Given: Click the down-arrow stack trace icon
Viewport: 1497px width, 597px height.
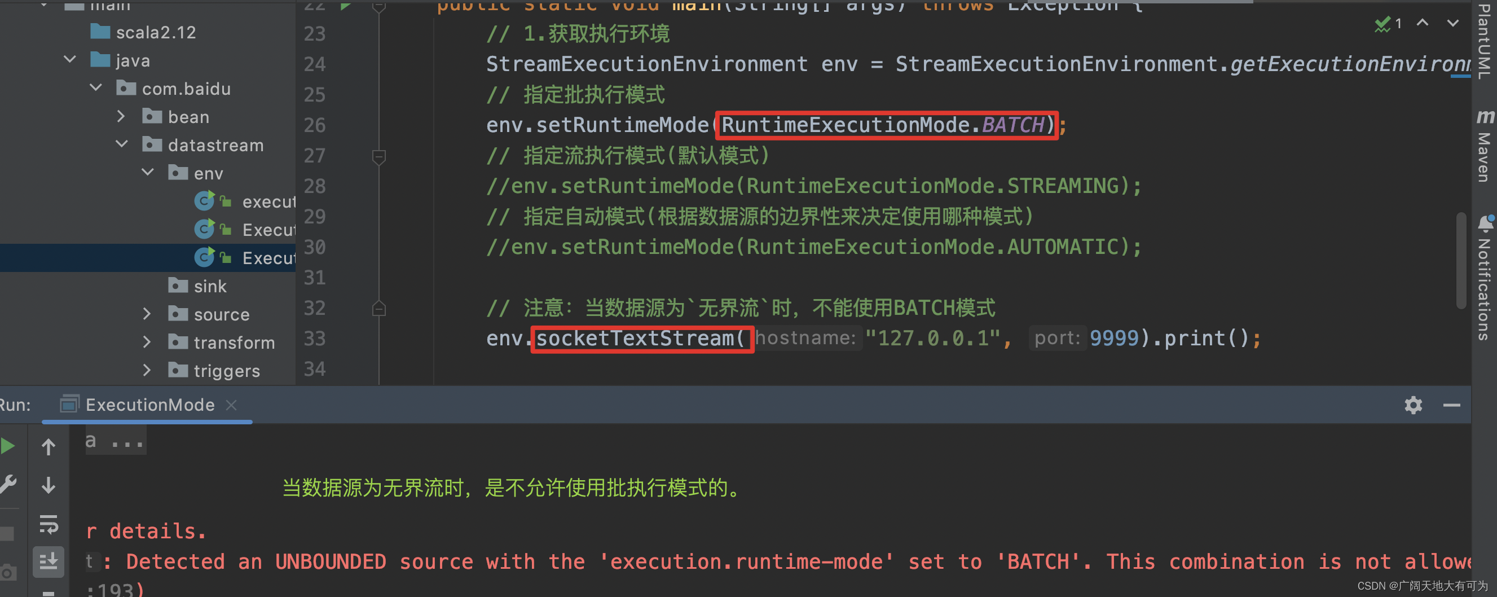Looking at the screenshot, I should pyautogui.click(x=49, y=485).
